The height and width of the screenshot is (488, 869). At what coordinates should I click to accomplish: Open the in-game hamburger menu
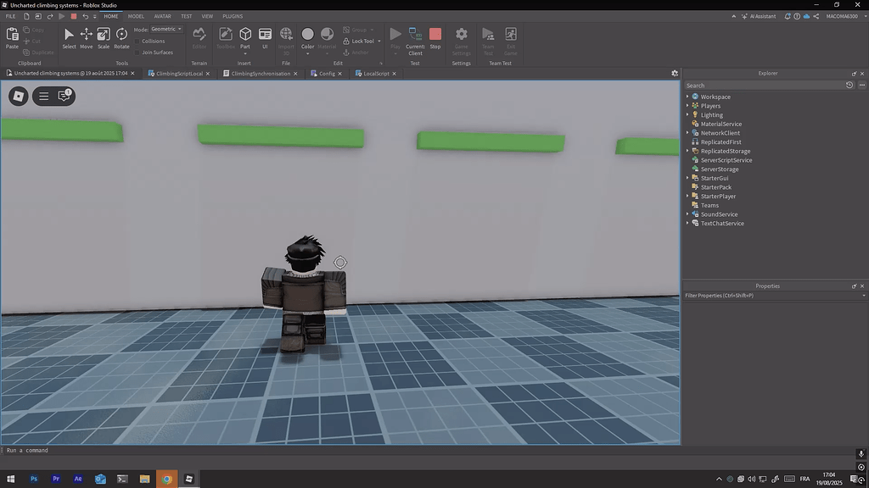(x=44, y=97)
